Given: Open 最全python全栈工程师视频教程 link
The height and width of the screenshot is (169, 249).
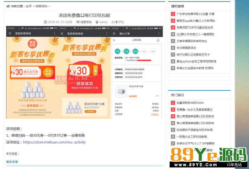Looking at the screenshot, I should tap(196, 61).
